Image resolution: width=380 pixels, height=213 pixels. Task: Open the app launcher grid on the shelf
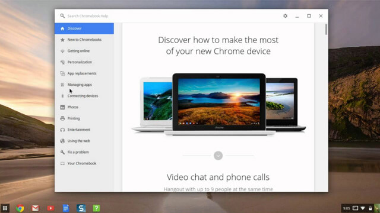click(5, 208)
